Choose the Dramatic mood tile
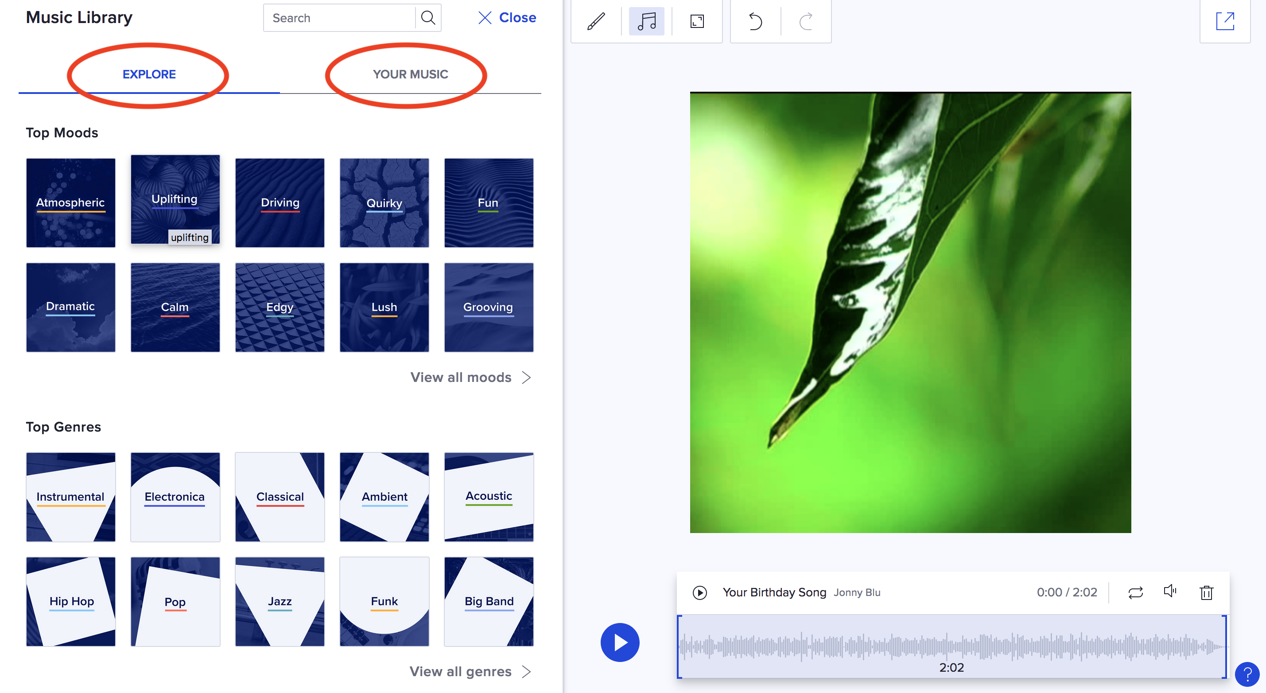 click(71, 307)
